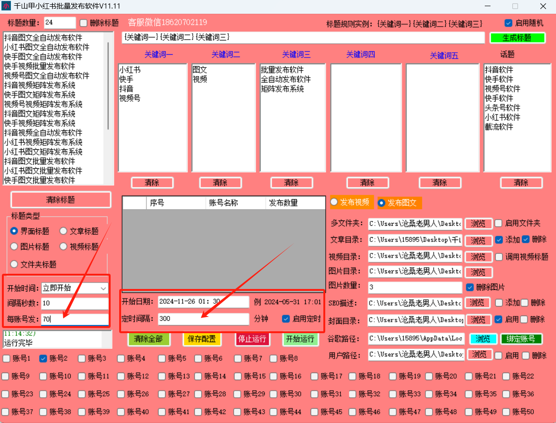556x423 pixels.
Task: Select the 文章标题 radio button
Action: tap(64, 231)
